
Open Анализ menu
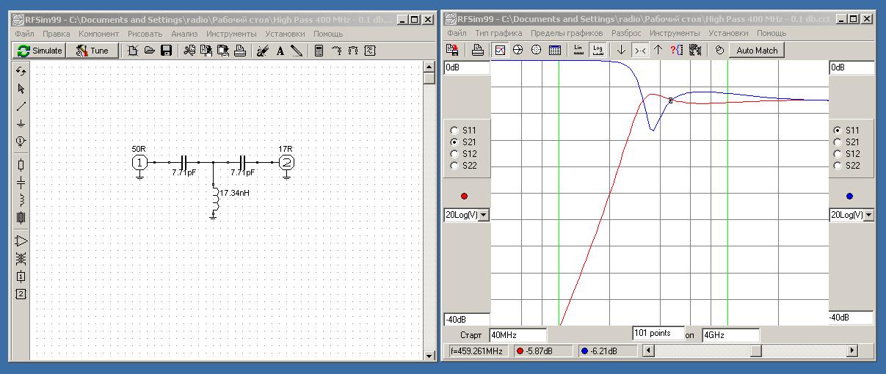coord(184,34)
